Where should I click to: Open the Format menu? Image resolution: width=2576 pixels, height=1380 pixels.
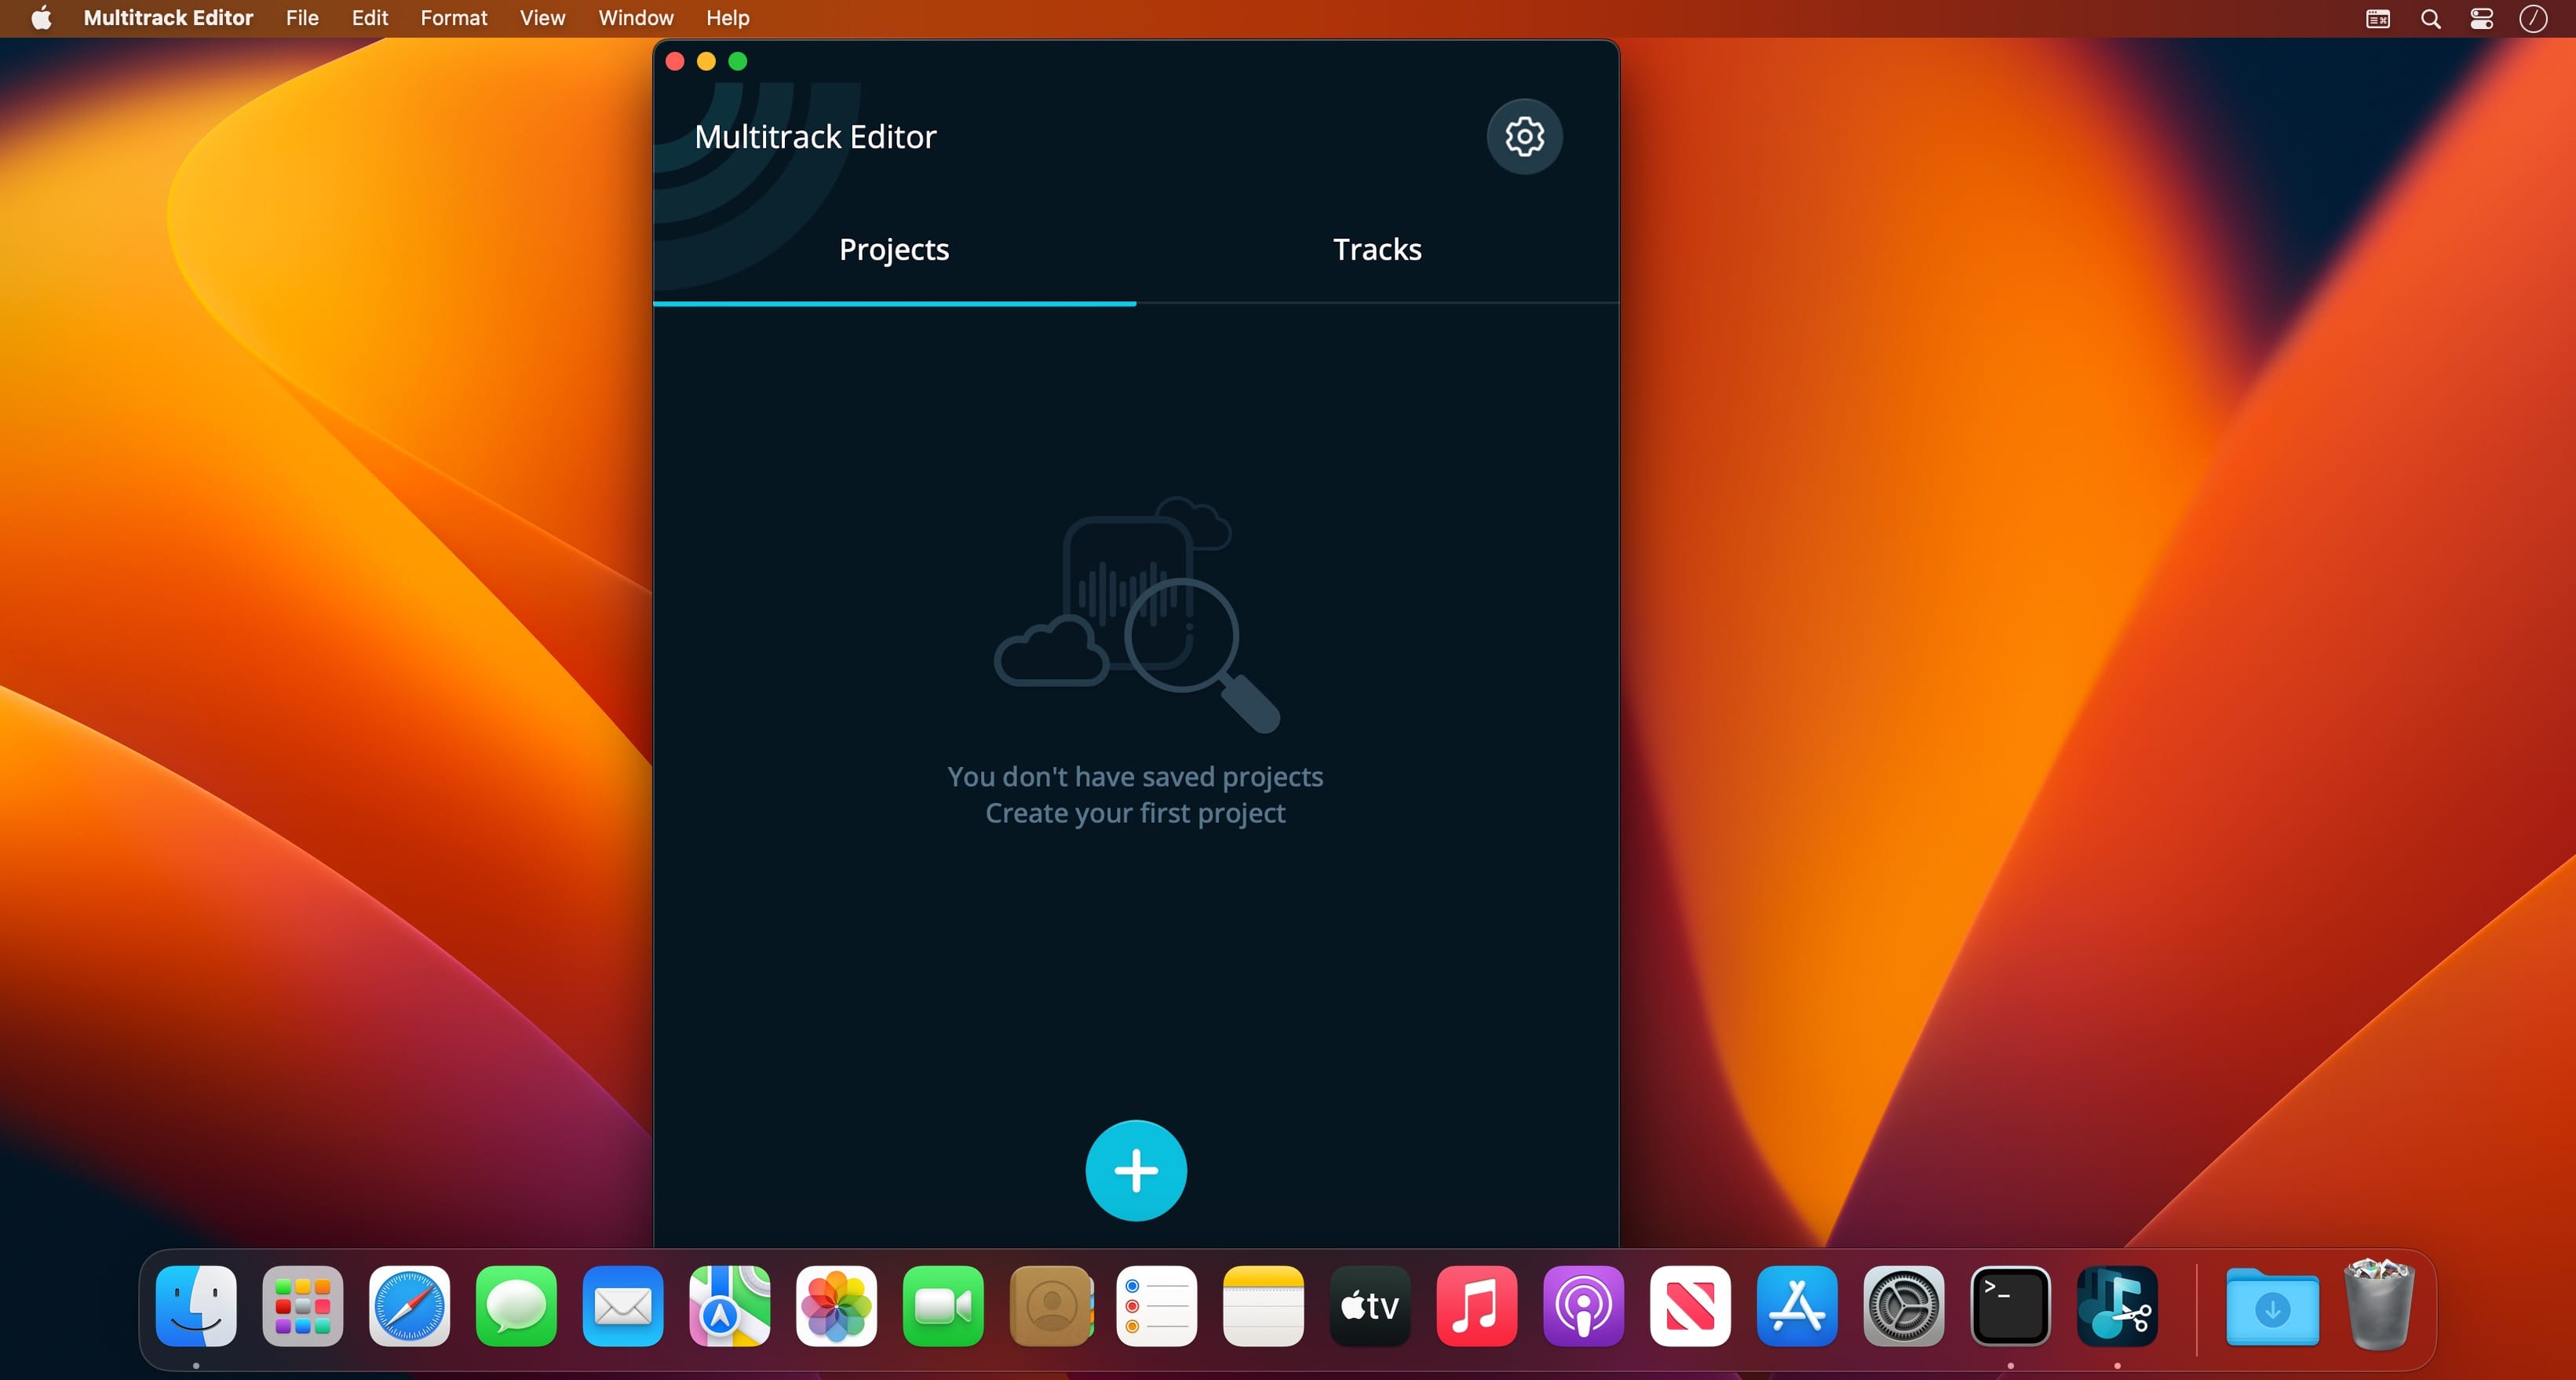click(453, 18)
